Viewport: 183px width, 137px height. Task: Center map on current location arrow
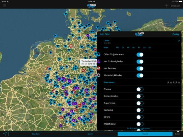5,134
